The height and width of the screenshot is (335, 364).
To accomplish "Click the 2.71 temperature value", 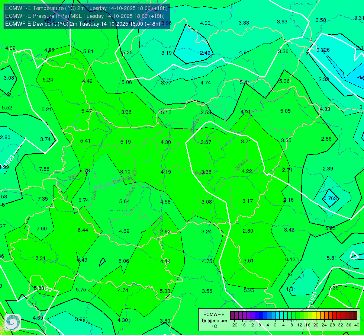I will 287,170.
